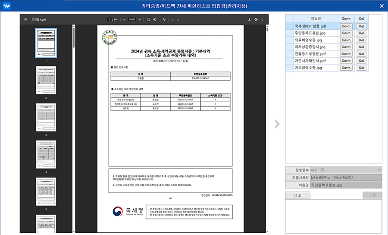The image size is (388, 235).
Task: Click the page number input box
Action: tap(109, 19)
